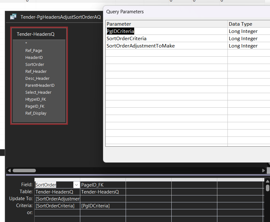Viewport: 270px width, 222px height.
Task: Click the right arrow of the horizontal scrollbar
Action: (x=263, y=170)
